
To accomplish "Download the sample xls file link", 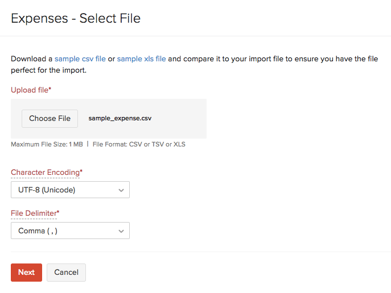I will tap(141, 58).
